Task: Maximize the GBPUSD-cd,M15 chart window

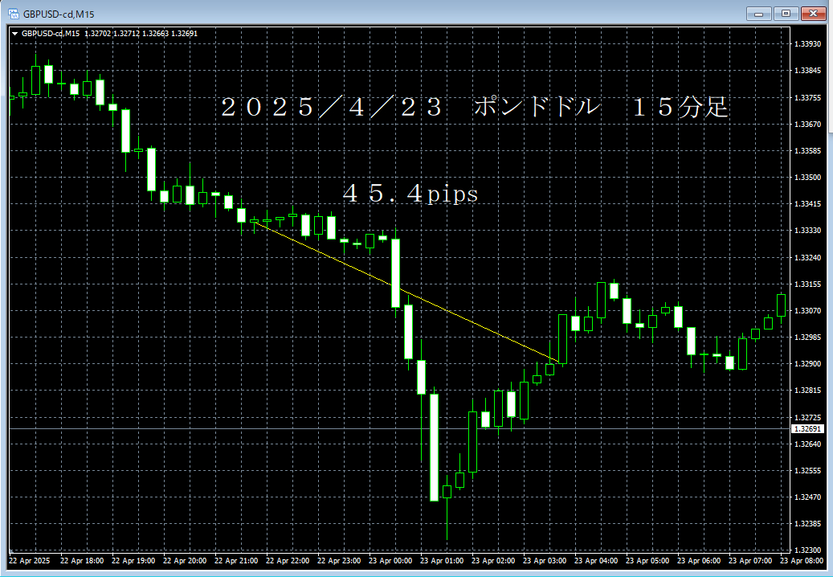Action: coord(786,14)
